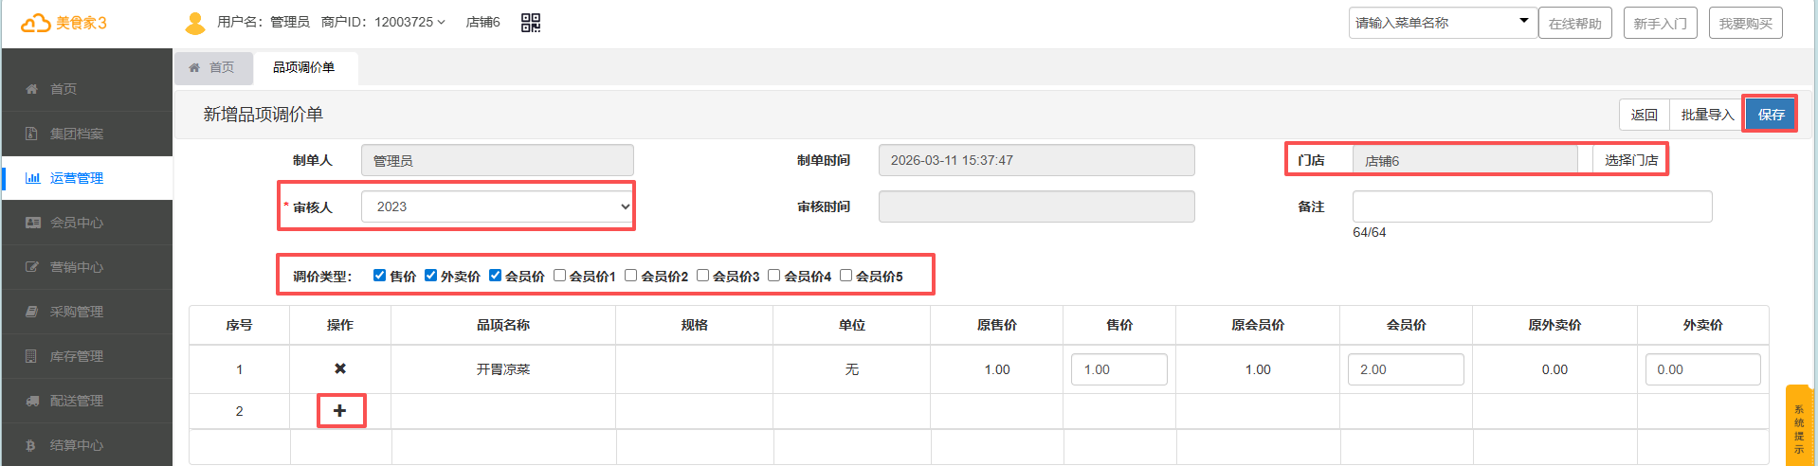The image size is (1818, 466).
Task: Select the 品项调价单 tab
Action: 303,67
